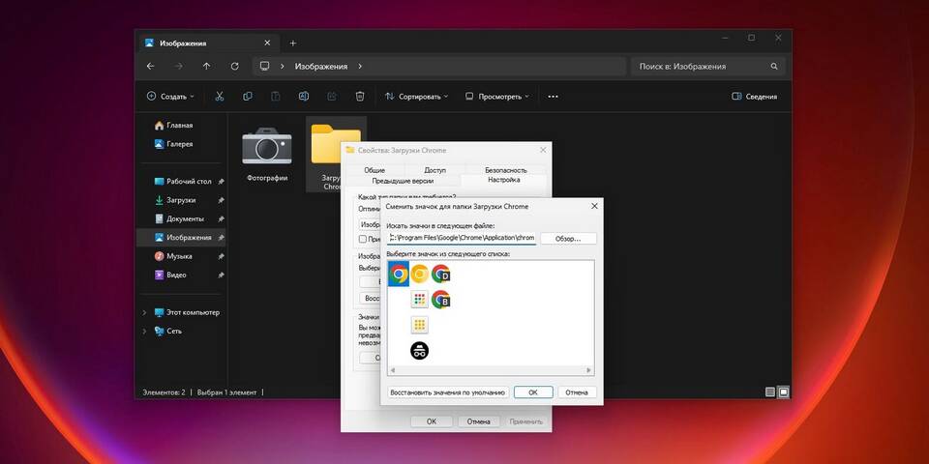Open Галерея in the sidebar
The height and width of the screenshot is (464, 929).
coord(173,144)
